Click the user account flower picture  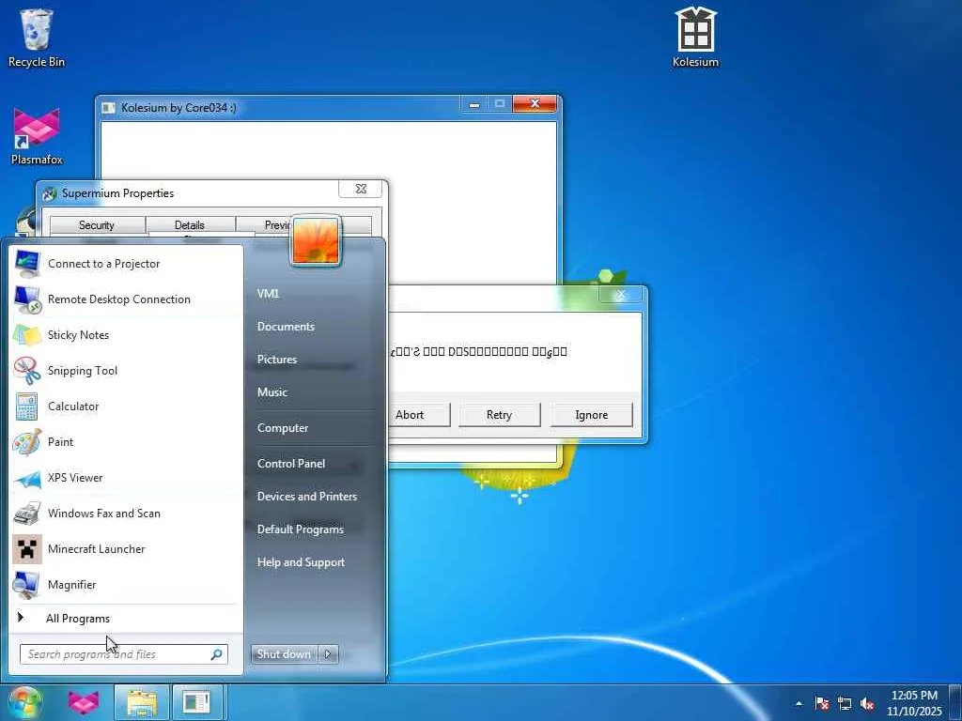[316, 241]
